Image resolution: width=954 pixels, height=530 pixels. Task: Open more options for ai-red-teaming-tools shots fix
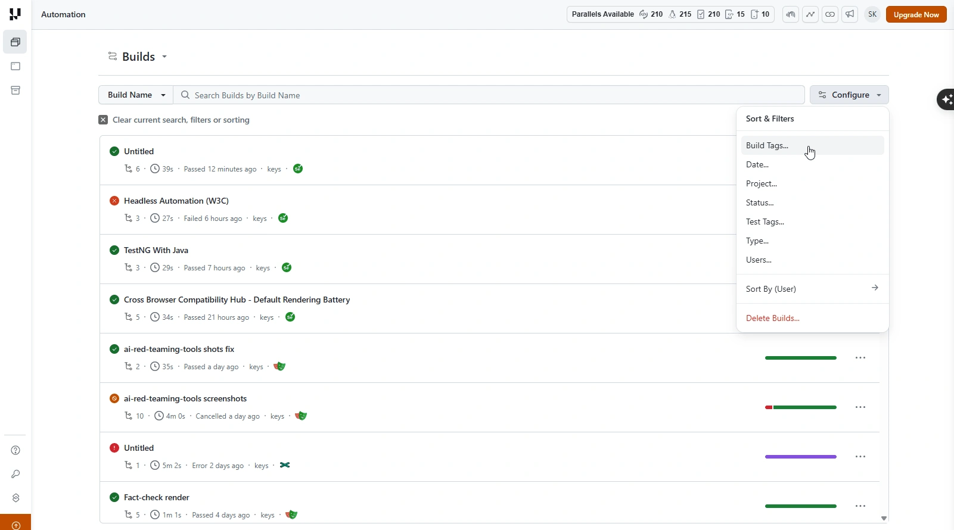tap(860, 358)
